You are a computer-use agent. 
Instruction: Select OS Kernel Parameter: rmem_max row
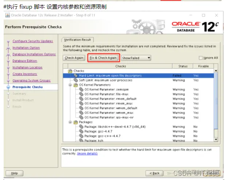coord(138,103)
